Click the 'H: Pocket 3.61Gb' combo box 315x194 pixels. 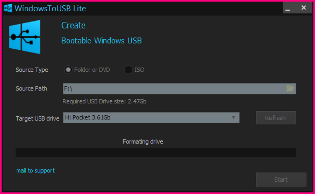pos(151,117)
